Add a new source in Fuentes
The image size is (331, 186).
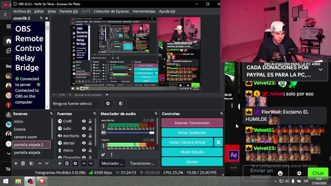click(x=59, y=163)
